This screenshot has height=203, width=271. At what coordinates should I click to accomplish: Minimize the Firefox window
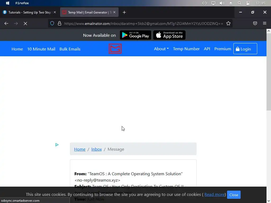pyautogui.click(x=240, y=12)
